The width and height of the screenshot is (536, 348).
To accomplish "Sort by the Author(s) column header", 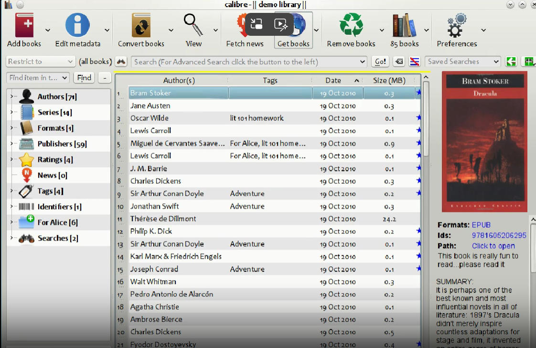I will pos(179,81).
